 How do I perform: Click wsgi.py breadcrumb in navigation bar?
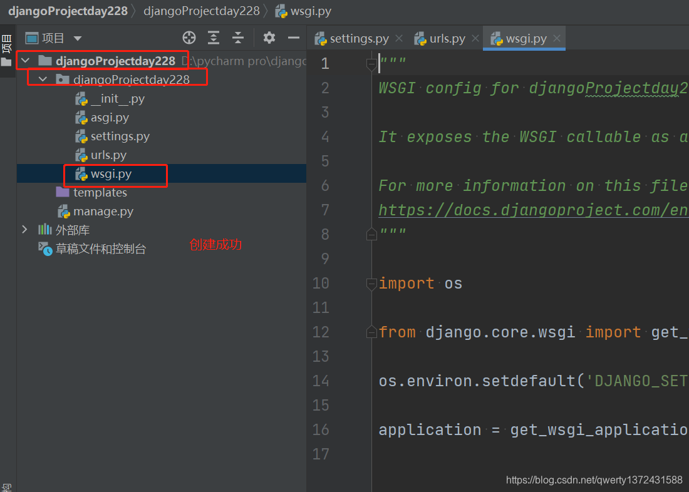[303, 11]
